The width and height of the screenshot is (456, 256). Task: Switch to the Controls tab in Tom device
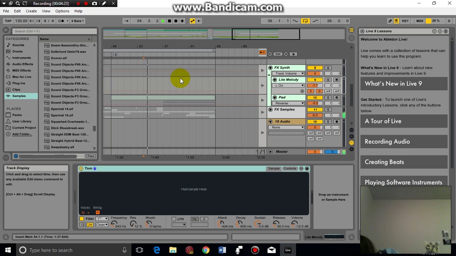click(x=290, y=169)
